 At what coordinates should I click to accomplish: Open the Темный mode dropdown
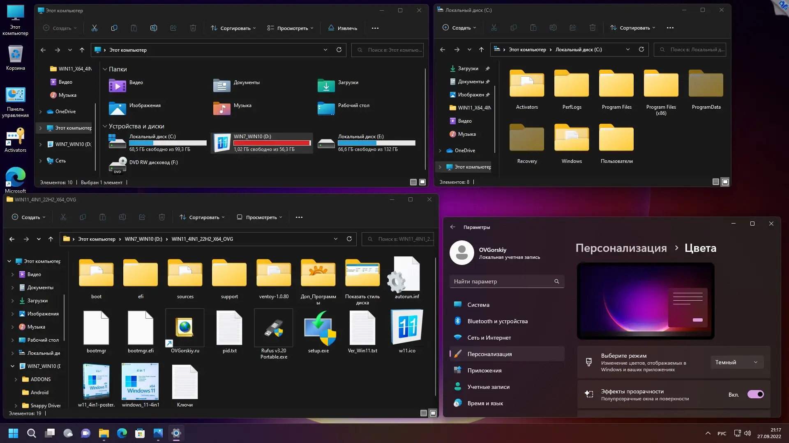pos(736,362)
